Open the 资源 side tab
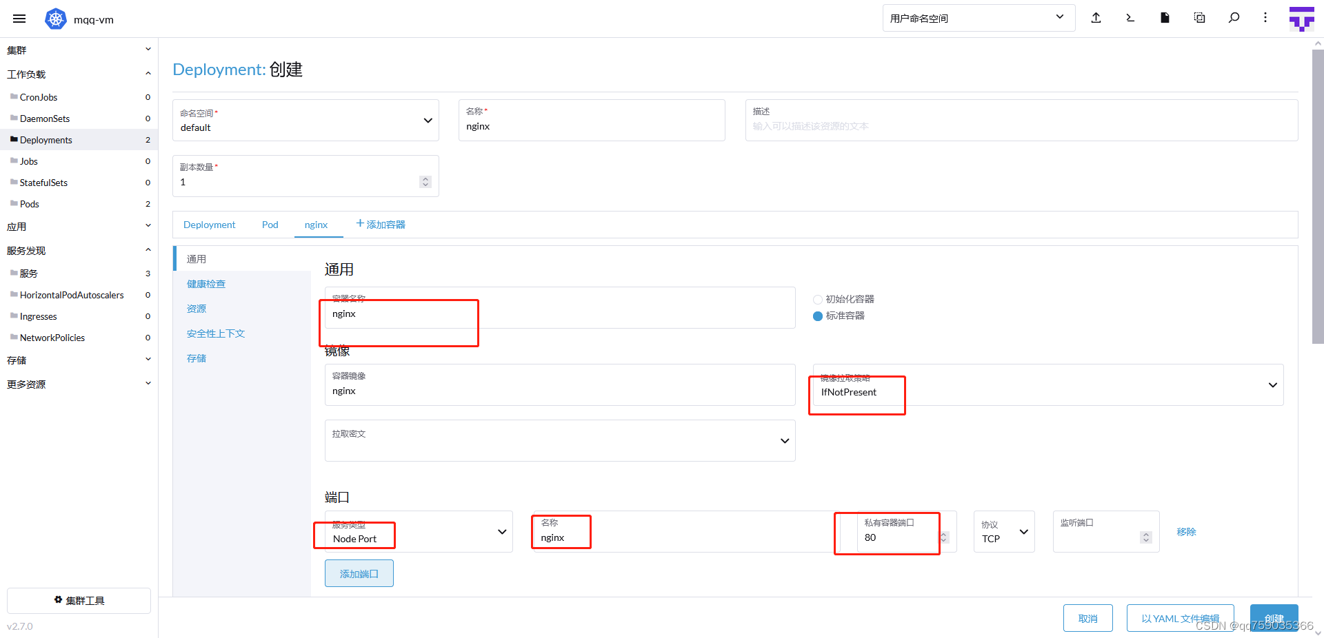1324x638 pixels. point(242,308)
